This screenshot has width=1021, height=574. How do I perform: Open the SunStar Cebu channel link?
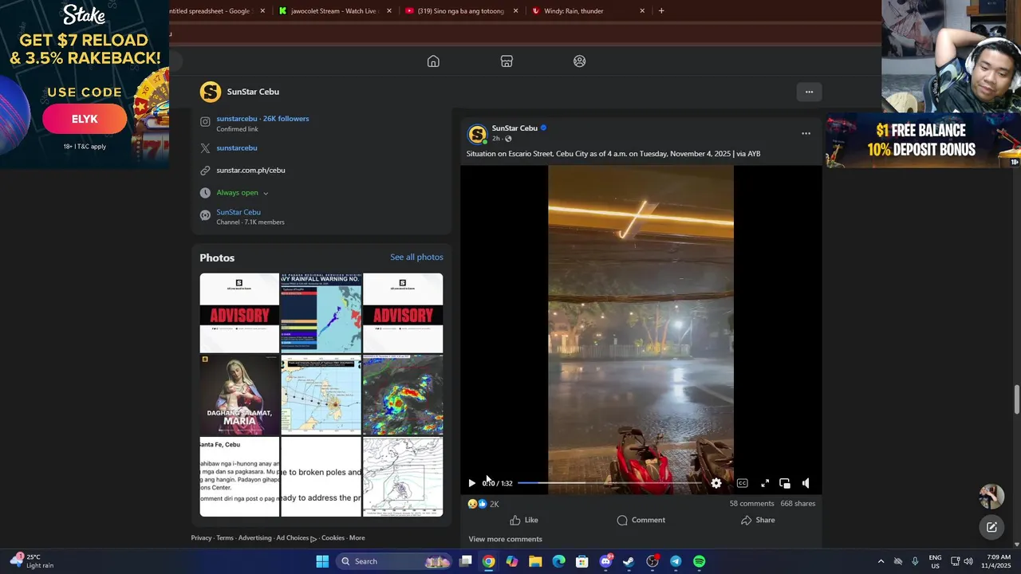tap(238, 212)
